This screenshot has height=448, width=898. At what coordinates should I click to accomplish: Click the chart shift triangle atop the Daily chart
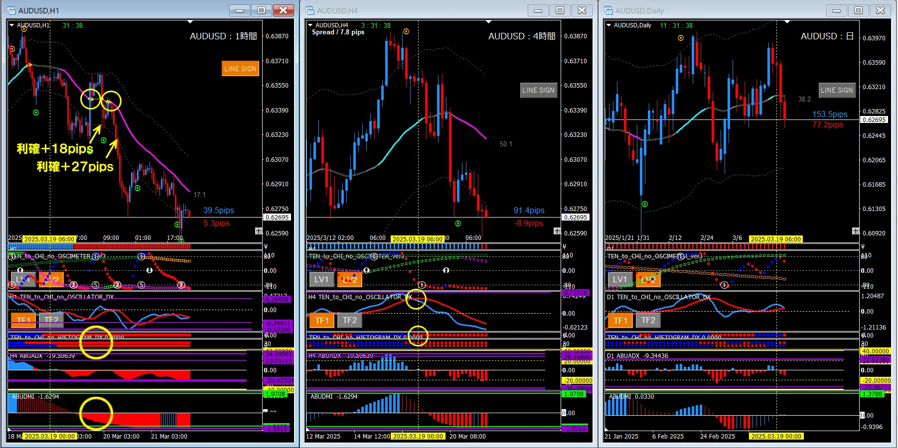tap(787, 22)
